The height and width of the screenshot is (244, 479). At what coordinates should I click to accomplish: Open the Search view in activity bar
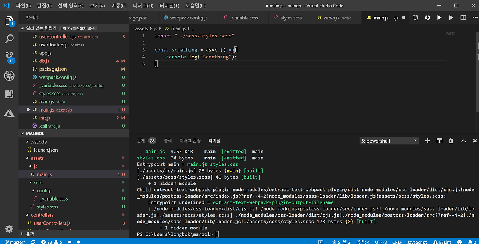(x=9, y=39)
